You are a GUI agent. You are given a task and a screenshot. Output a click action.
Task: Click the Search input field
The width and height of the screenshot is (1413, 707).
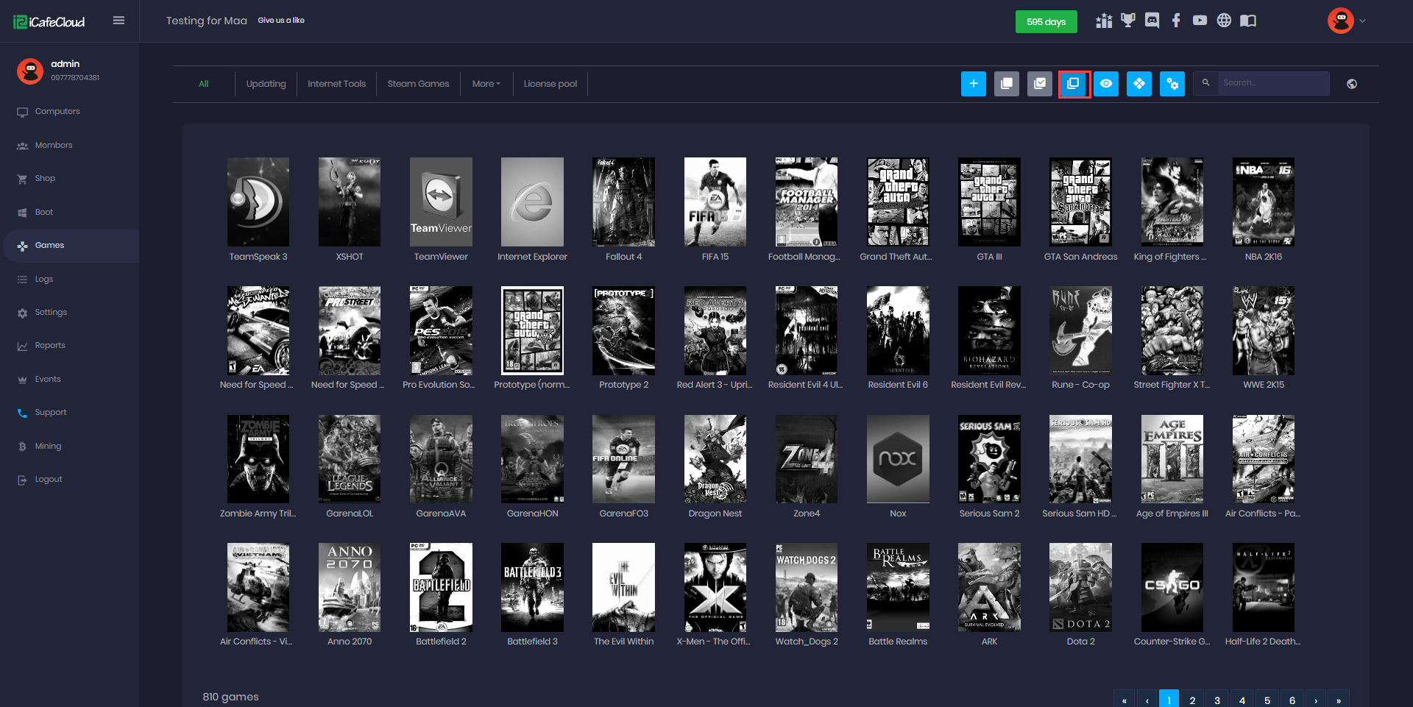tap(1273, 83)
